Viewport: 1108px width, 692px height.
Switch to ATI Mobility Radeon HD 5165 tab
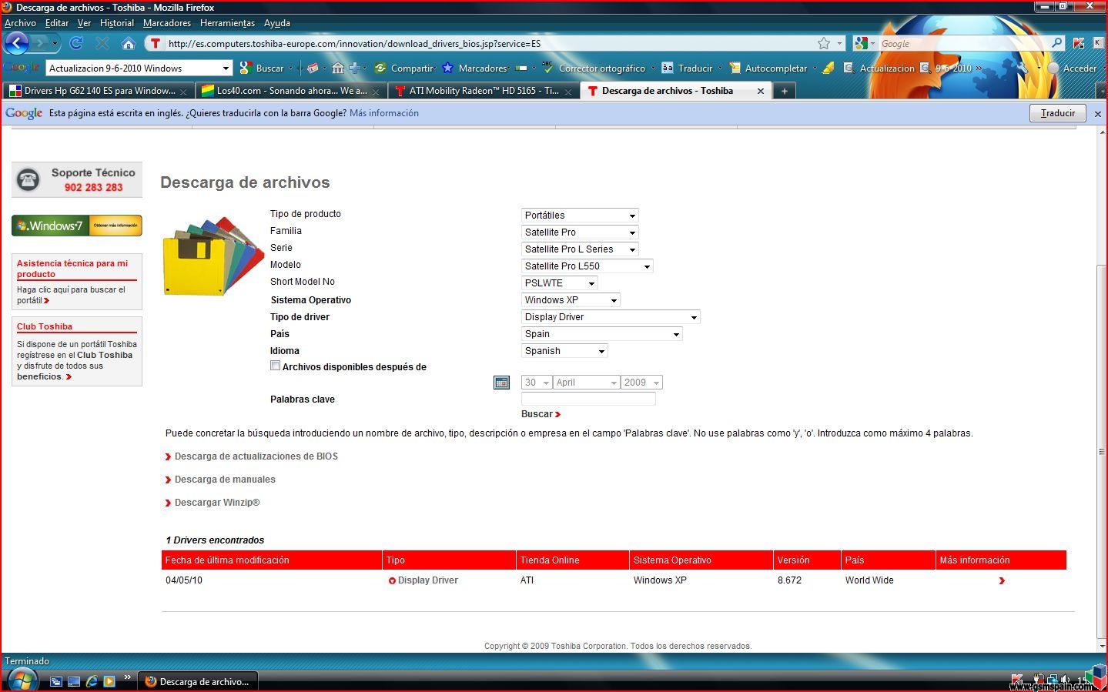pyautogui.click(x=483, y=91)
